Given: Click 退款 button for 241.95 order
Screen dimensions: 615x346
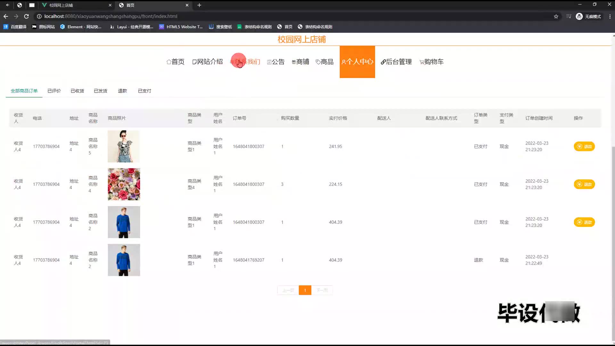Looking at the screenshot, I should tap(584, 146).
